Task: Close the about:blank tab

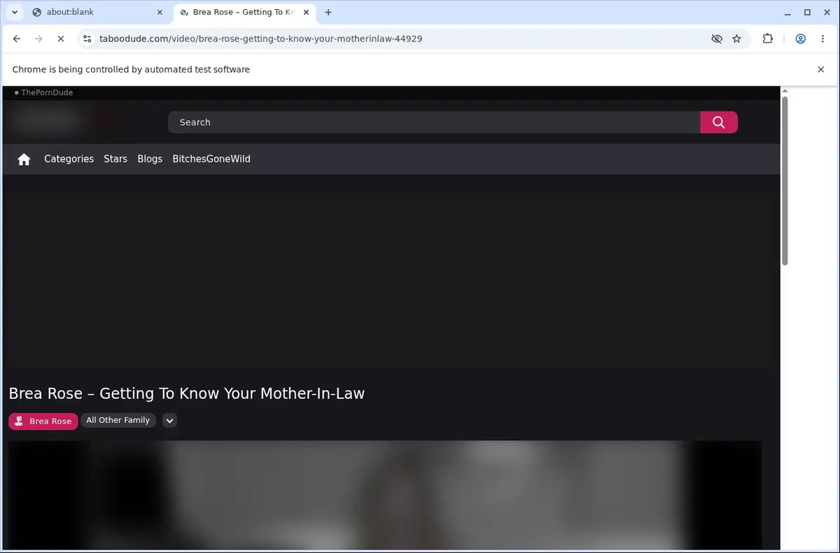Action: (159, 12)
